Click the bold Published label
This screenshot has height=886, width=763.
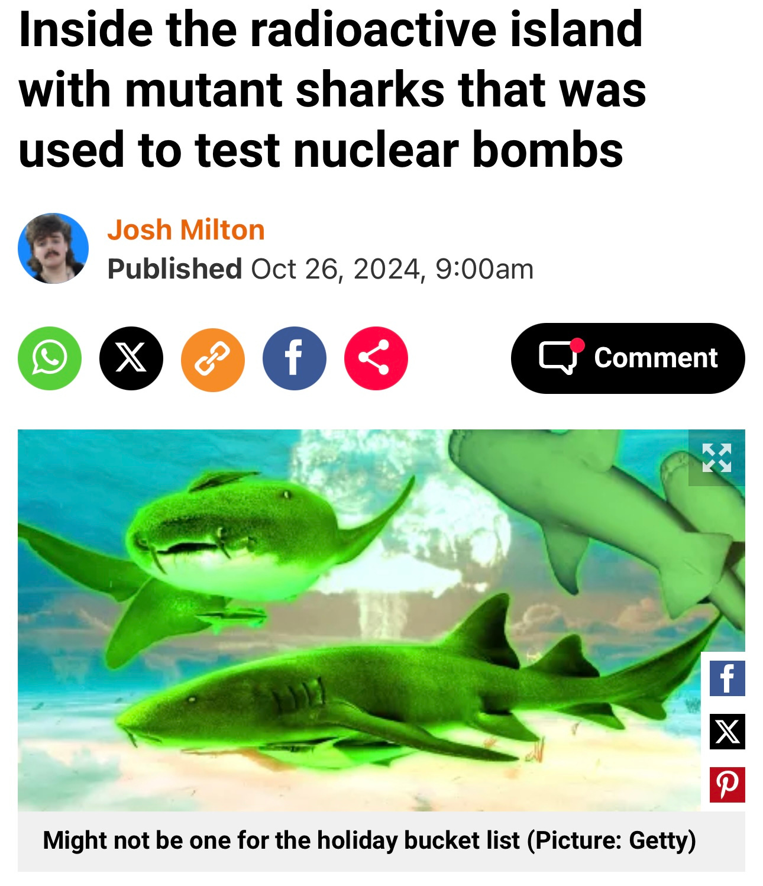174,269
